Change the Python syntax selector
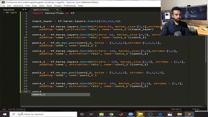This screenshot has height=117, width=208. pyautogui.click(x=196, y=109)
